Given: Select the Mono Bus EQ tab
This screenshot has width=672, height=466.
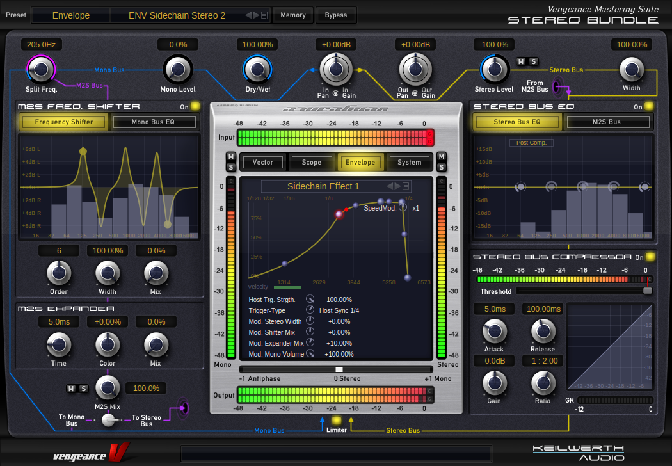Looking at the screenshot, I should coord(154,122).
